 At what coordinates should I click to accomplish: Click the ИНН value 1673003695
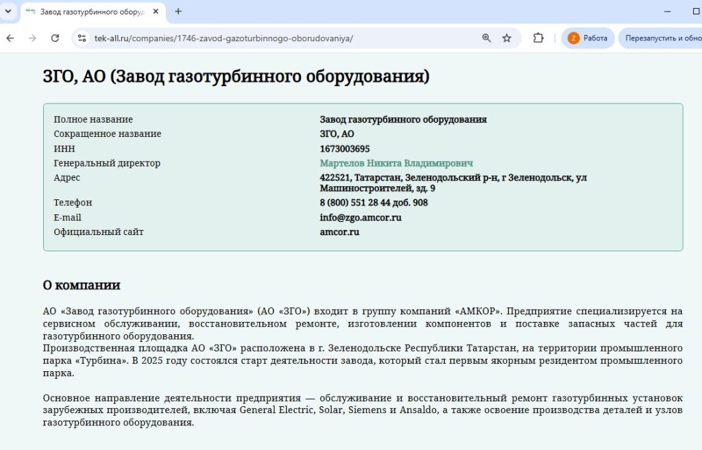point(345,149)
